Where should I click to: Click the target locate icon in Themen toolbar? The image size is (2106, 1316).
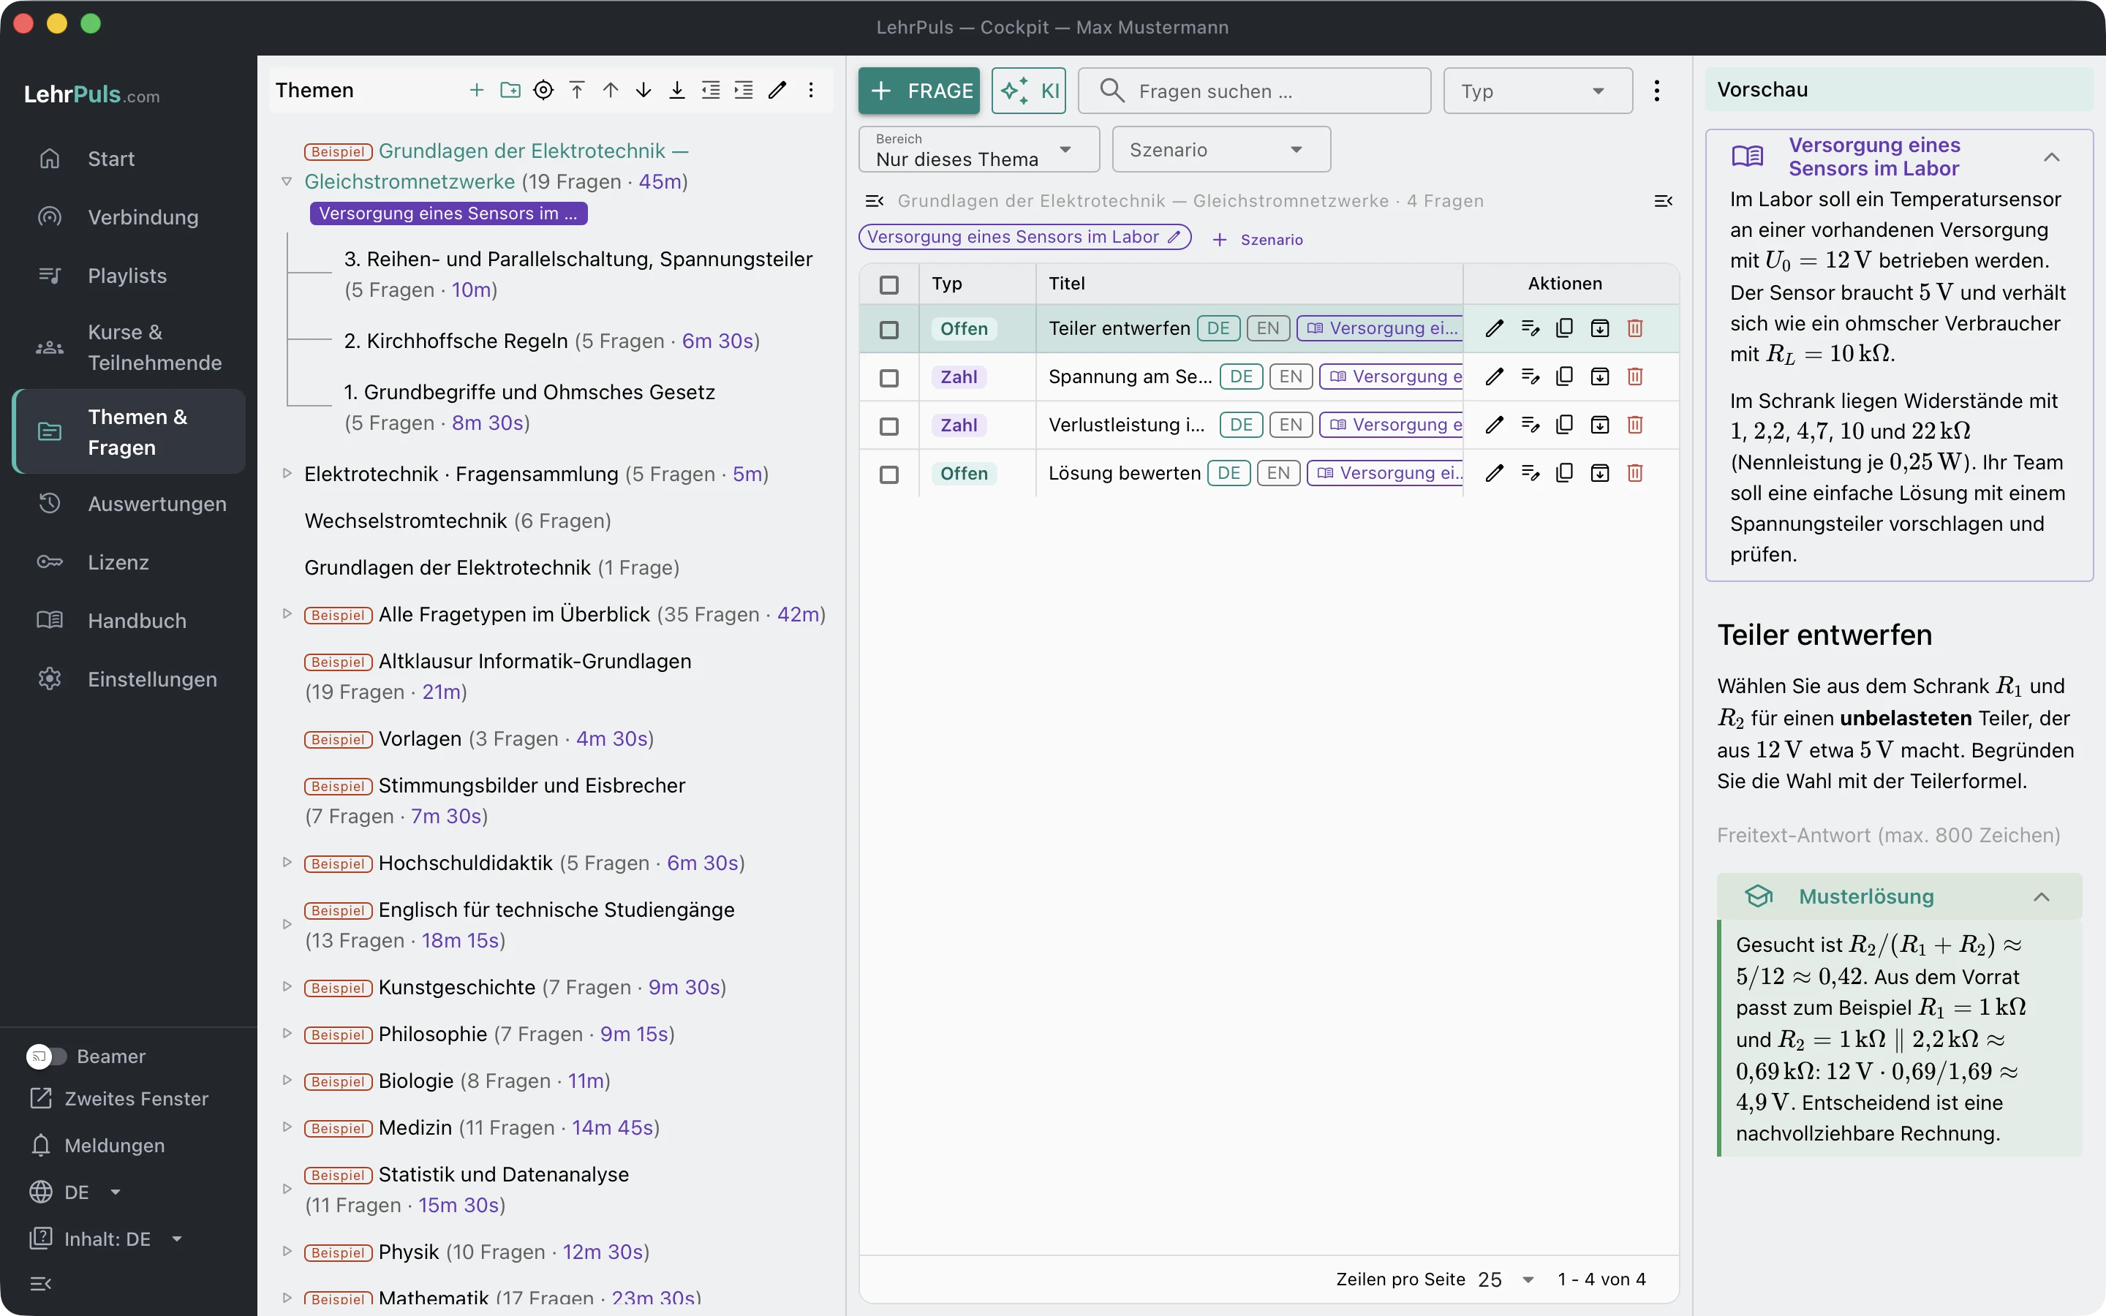pos(543,91)
